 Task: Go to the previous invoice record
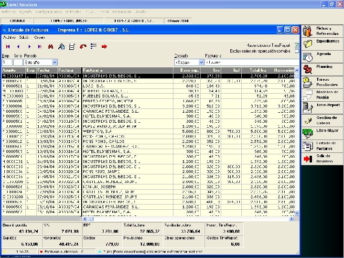[18, 46]
